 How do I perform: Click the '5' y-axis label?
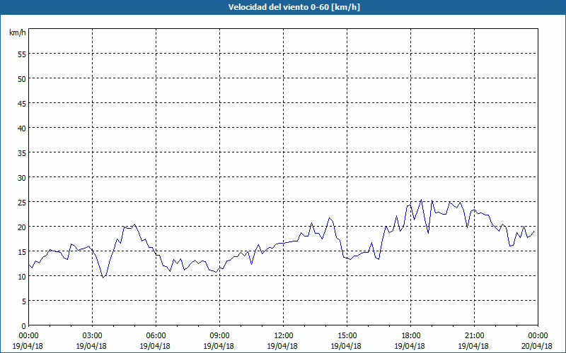click(24, 301)
